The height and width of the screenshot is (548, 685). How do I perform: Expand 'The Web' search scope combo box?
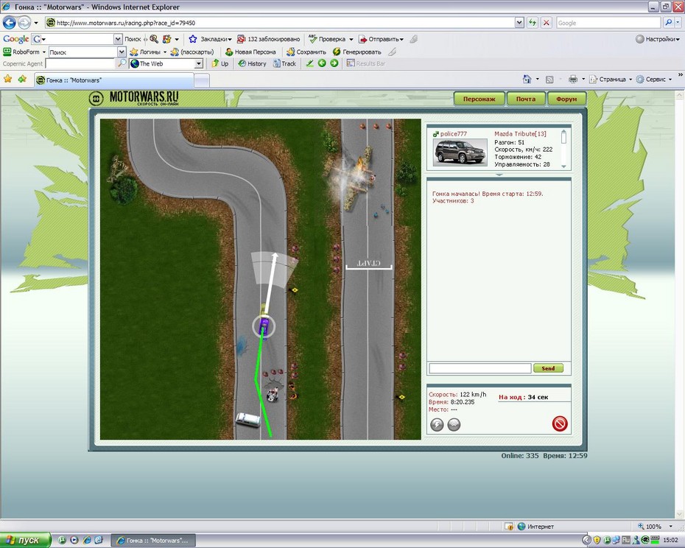[x=199, y=64]
